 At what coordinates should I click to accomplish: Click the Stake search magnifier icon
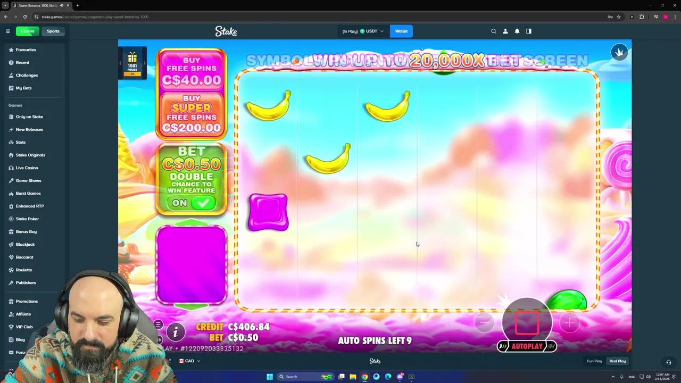(x=494, y=31)
